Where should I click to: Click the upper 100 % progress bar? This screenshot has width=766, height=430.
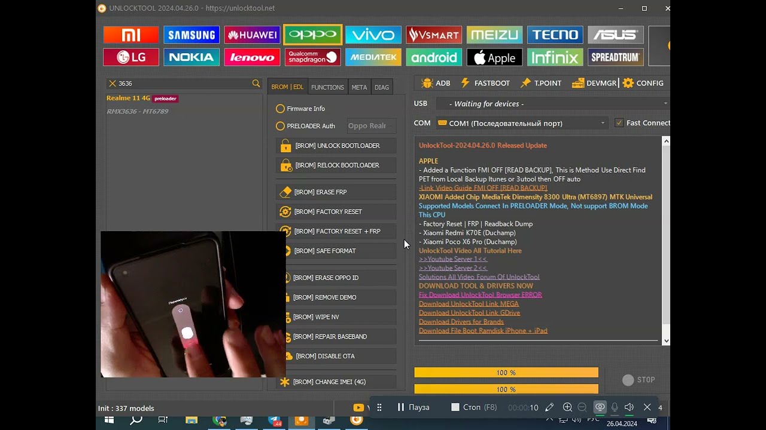point(506,373)
